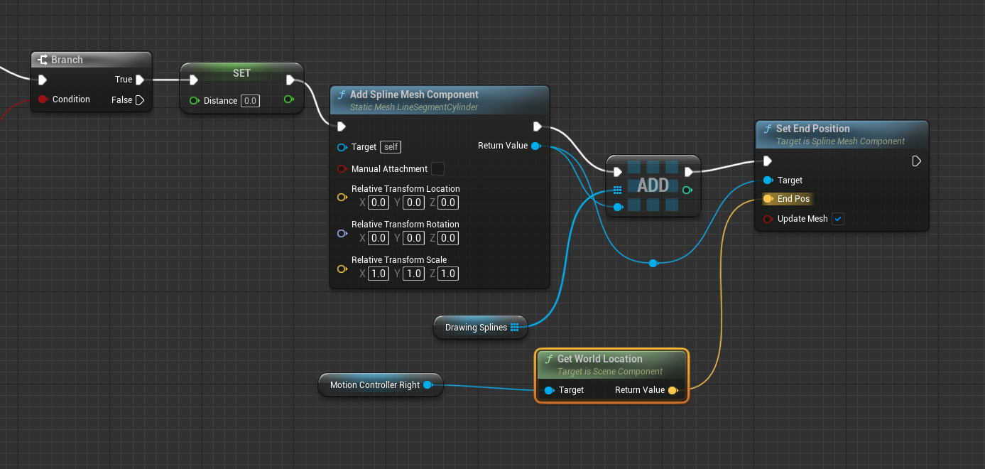Click Add Spline Mesh Component input exec pin
The width and height of the screenshot is (985, 469).
coord(342,127)
